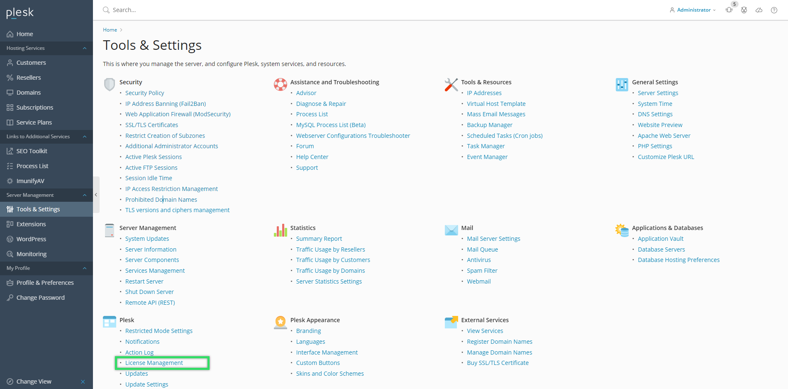Open Monitoring in sidebar

(x=46, y=254)
